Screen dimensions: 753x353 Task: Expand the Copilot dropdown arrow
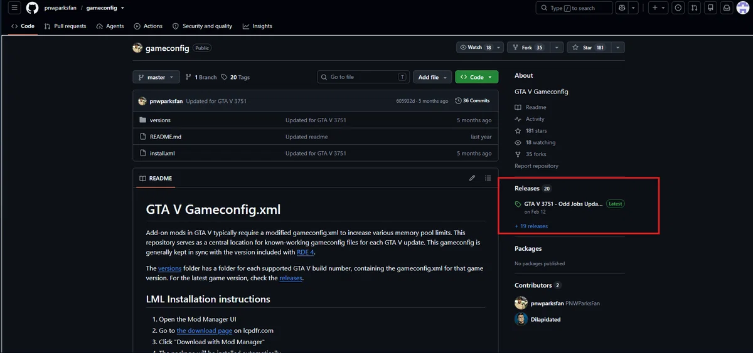(634, 8)
